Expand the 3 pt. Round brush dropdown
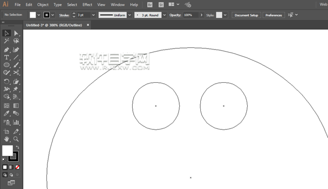 [x=165, y=15]
